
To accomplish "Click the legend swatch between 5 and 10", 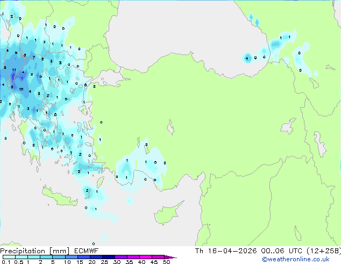I will coord(59,257).
